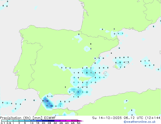The image size is (161, 124).
Task: Click the "[mm]" unit label
Action: [37, 118]
